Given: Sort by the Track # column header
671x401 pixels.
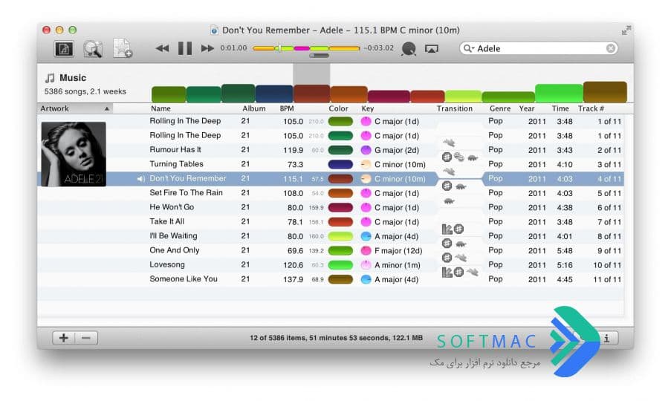Looking at the screenshot, I should tap(591, 108).
